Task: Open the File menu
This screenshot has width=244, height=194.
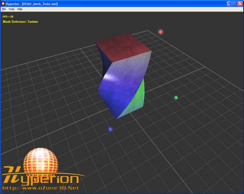Action: (x=4, y=9)
